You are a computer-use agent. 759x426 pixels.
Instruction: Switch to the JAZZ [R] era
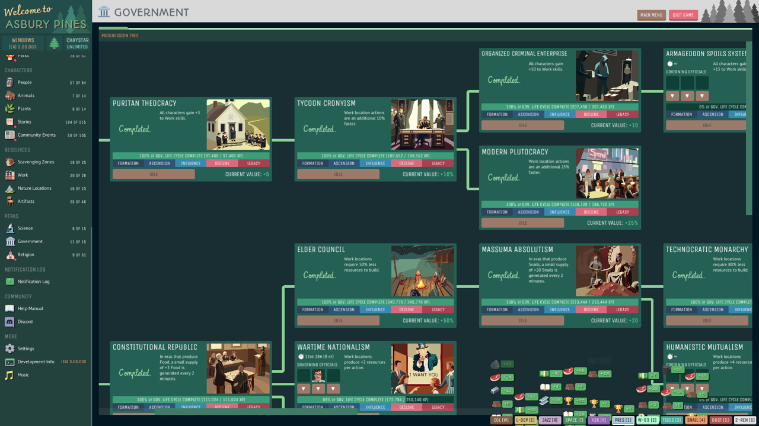point(550,420)
